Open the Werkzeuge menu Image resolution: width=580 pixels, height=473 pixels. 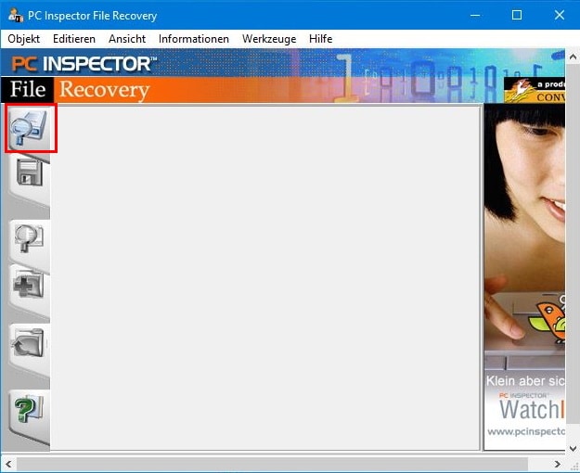click(x=269, y=39)
